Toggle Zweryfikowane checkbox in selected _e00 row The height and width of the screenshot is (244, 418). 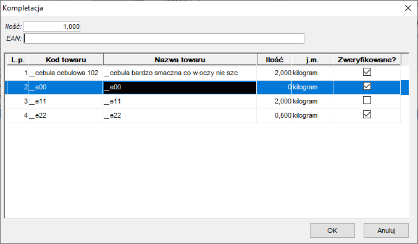(367, 86)
